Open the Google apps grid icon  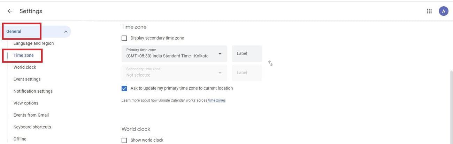pos(429,11)
